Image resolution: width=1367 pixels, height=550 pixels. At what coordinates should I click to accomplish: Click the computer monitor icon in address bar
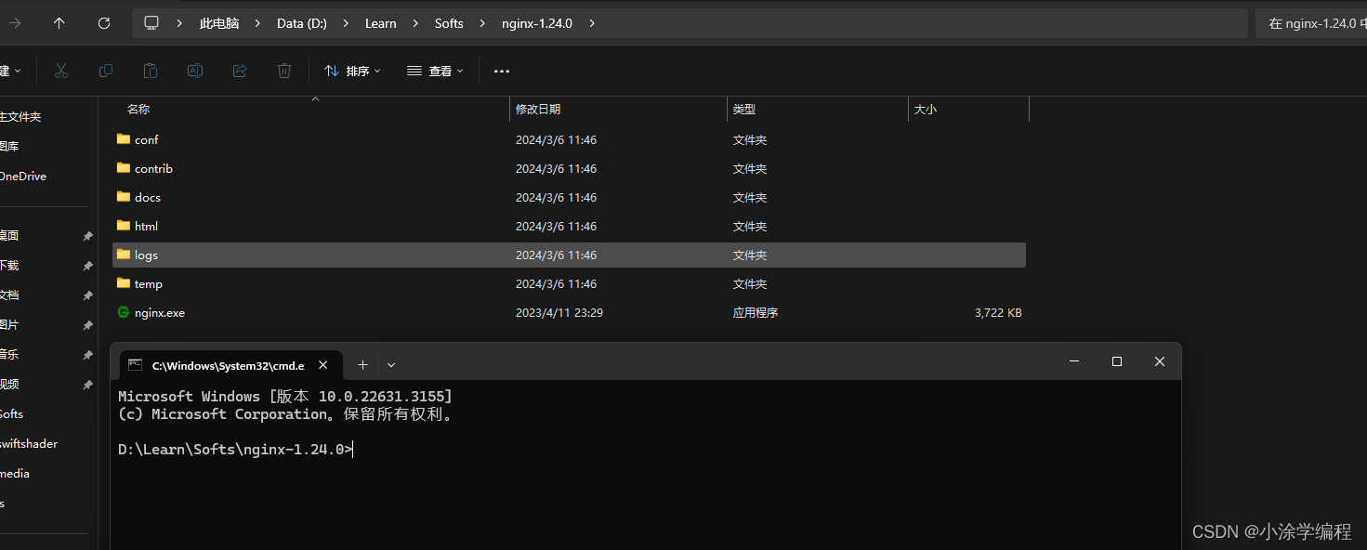coord(151,23)
